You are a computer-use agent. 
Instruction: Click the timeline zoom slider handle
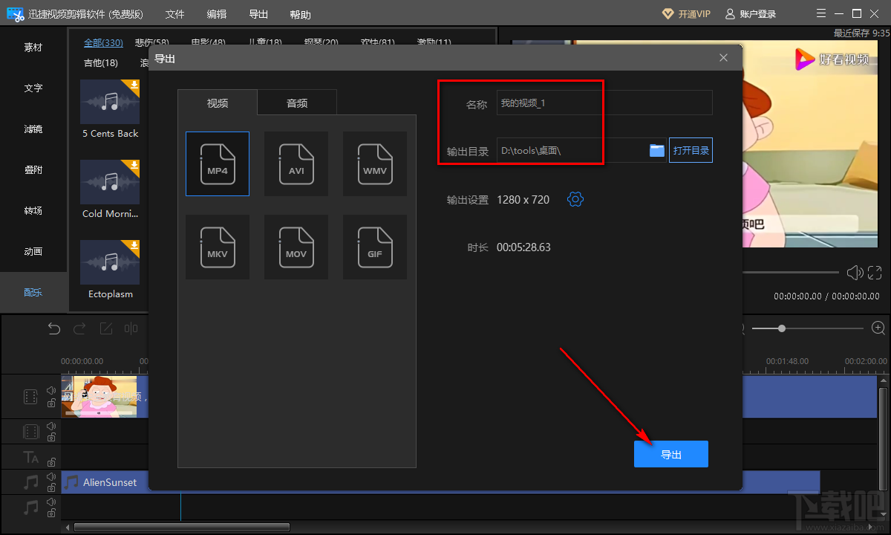tap(782, 328)
